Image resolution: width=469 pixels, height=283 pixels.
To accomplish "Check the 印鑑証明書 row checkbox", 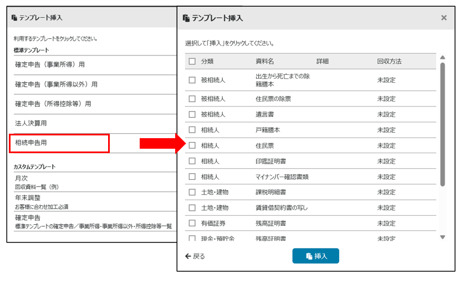I will (x=192, y=161).
